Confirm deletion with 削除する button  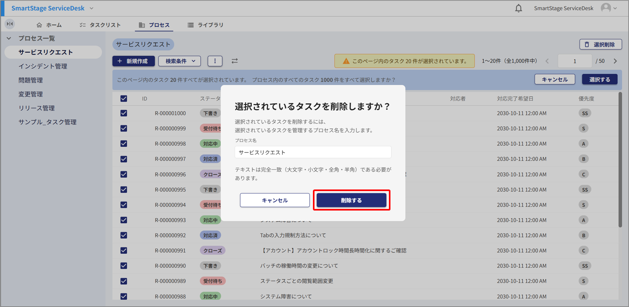351,200
